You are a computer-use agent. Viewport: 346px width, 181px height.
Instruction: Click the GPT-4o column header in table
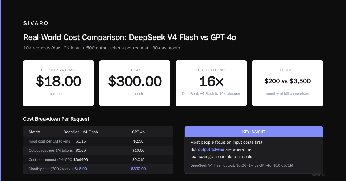pyautogui.click(x=138, y=132)
